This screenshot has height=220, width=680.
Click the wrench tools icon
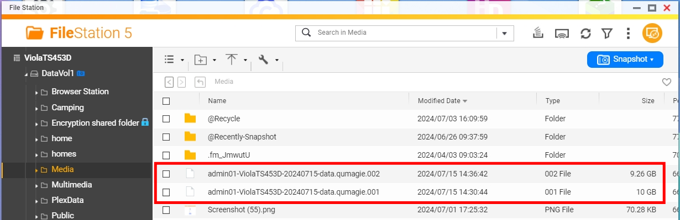tap(263, 60)
